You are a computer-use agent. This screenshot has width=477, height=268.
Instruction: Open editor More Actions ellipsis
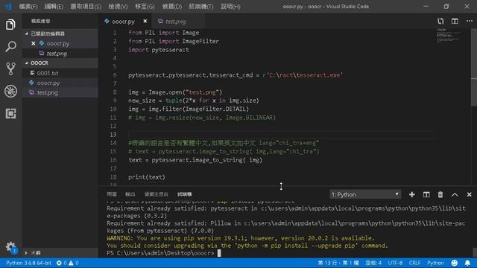(x=470, y=21)
